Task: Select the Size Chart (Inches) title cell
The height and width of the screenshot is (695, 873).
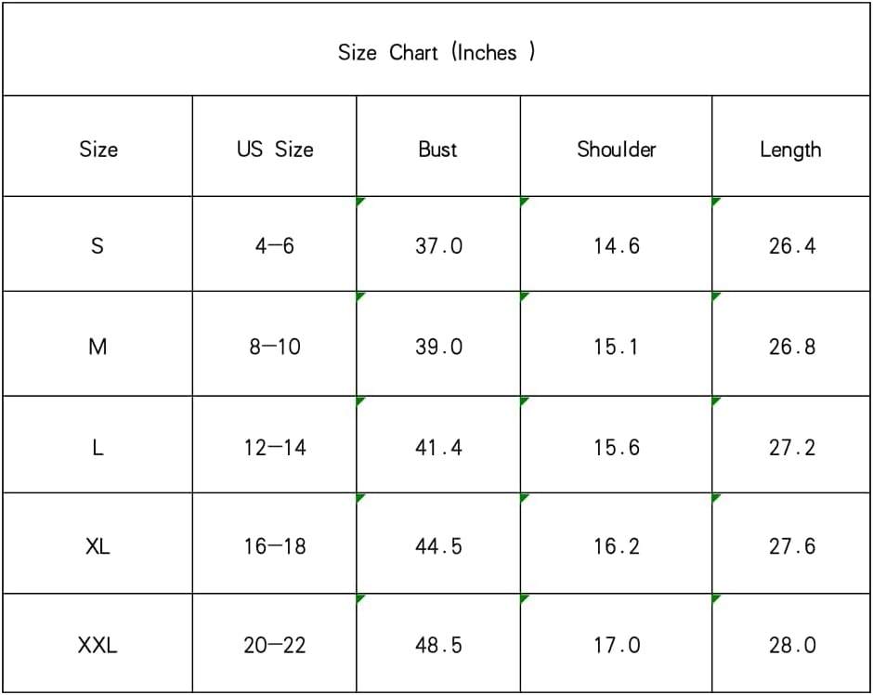Action: click(436, 49)
